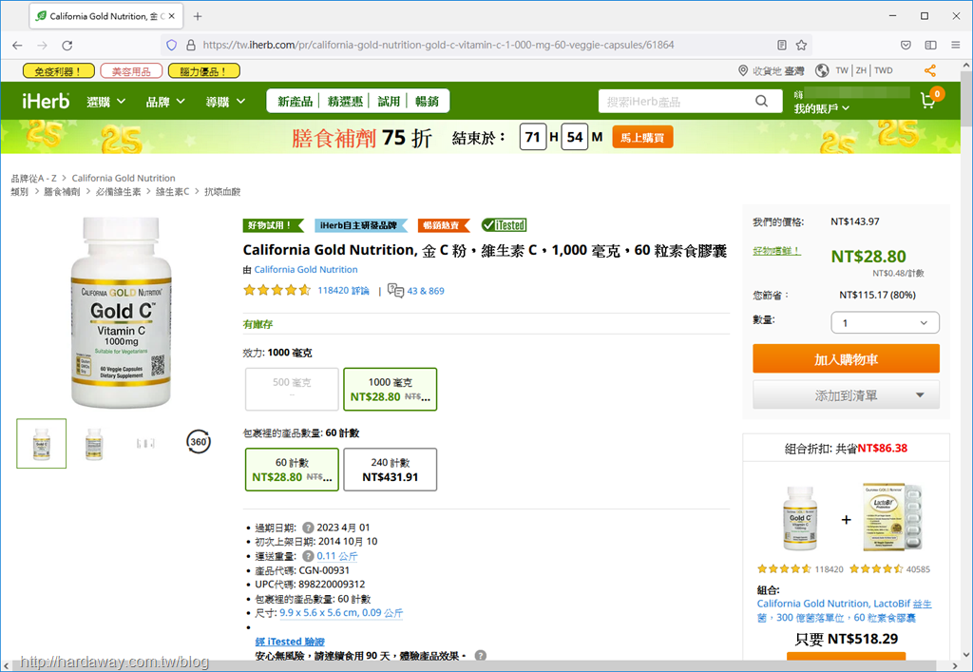Select the third product thumbnail

[x=145, y=443]
